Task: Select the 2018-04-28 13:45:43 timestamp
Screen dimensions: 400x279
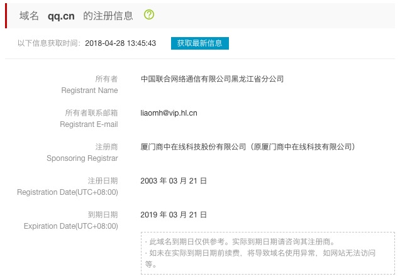Action: point(119,43)
